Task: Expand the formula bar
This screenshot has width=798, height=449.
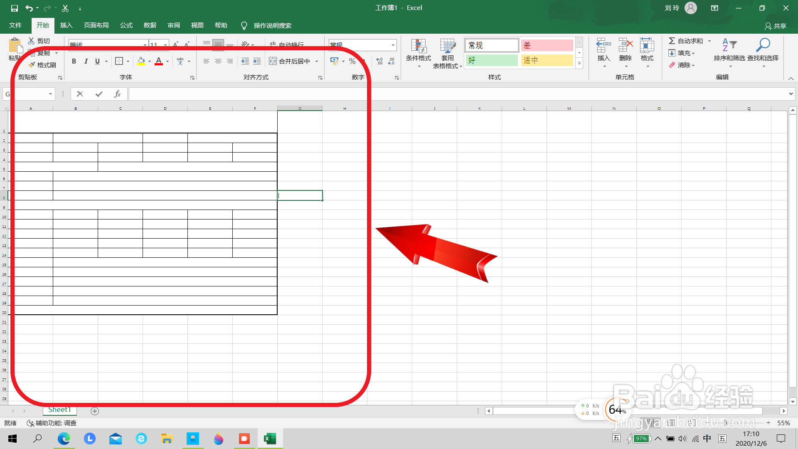Action: 791,94
